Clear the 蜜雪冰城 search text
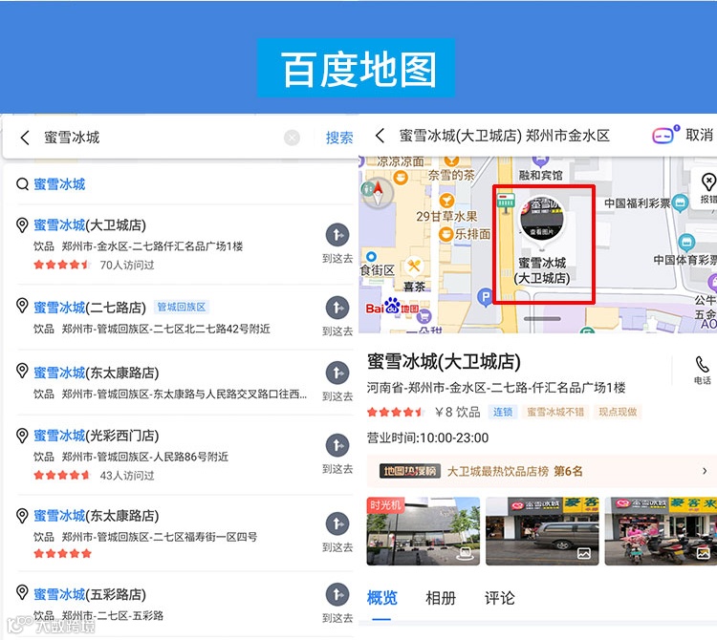 click(x=292, y=138)
